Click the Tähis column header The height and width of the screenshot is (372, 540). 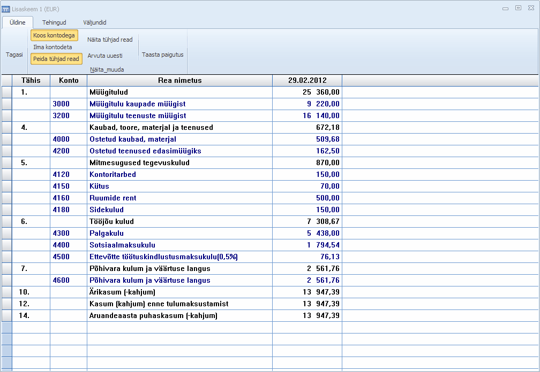point(31,80)
